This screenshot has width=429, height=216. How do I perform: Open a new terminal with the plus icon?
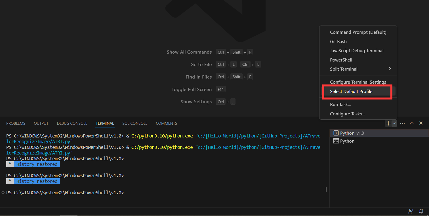tap(388, 123)
